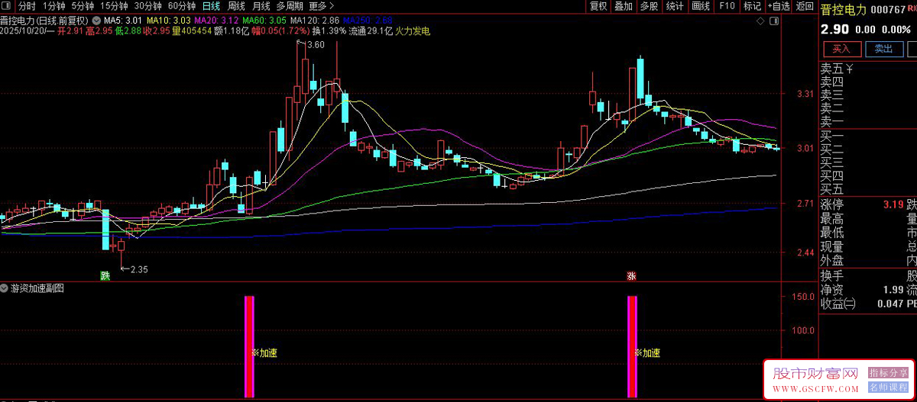Switch to the 分时 intraday tab
Image resolution: width=917 pixels, height=402 pixels.
27,6
